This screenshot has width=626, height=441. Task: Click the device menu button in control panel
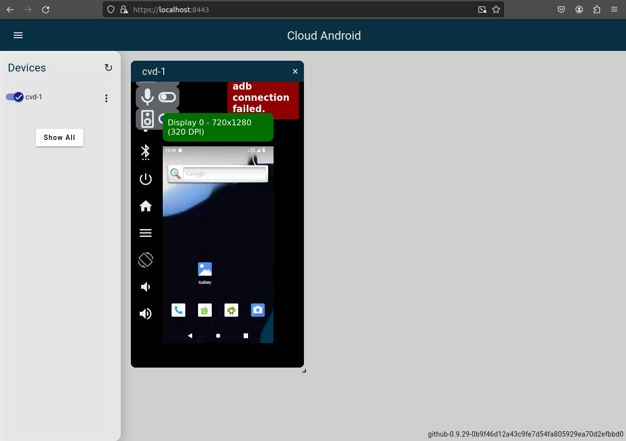(146, 233)
